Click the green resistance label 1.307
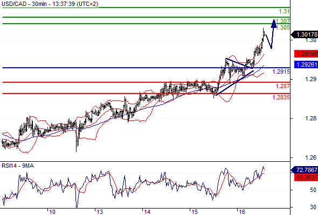318x215 pixels. tap(282, 21)
